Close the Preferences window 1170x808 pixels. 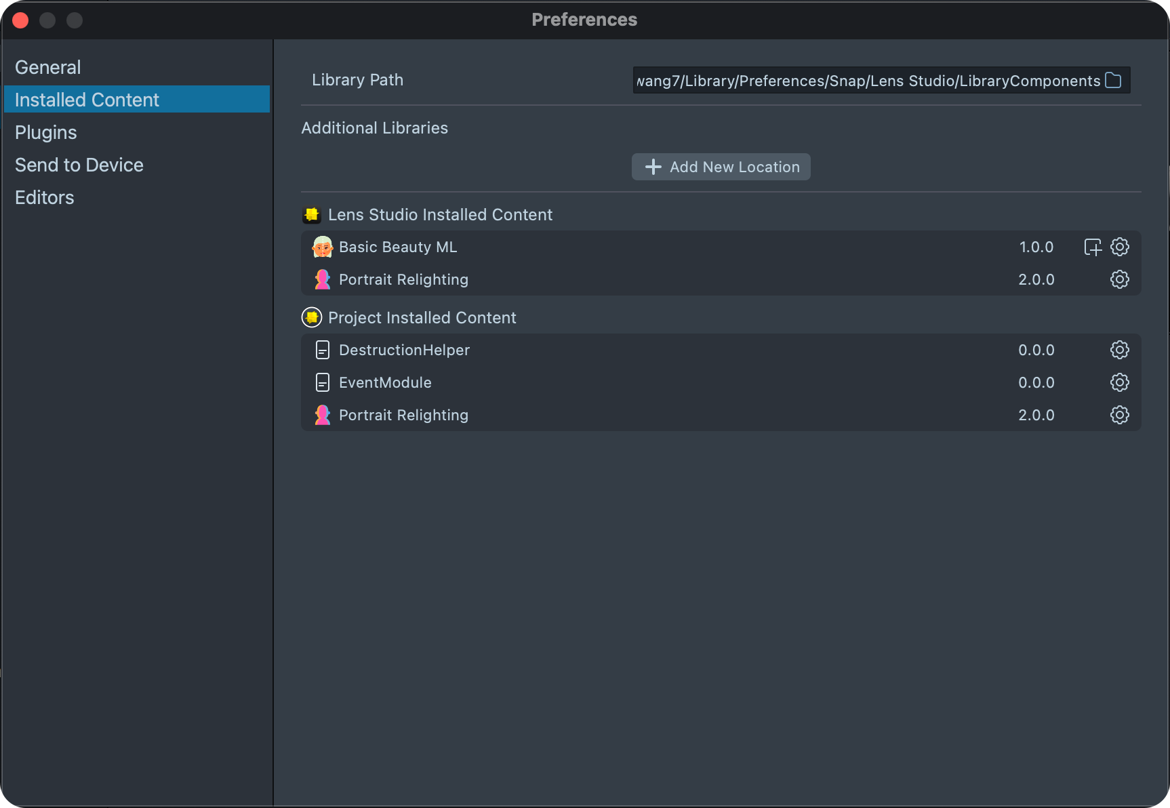click(x=20, y=20)
